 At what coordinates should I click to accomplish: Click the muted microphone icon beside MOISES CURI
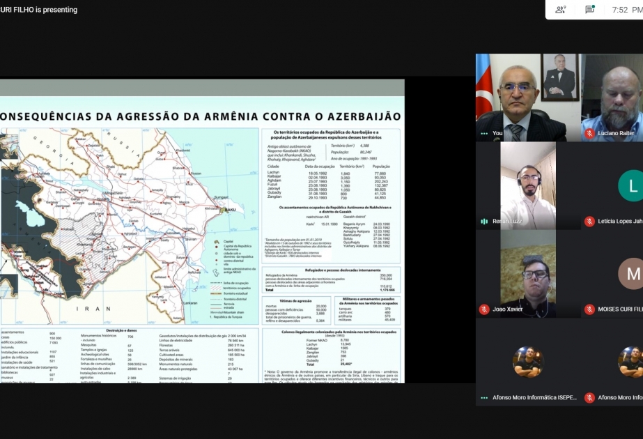tap(589, 309)
